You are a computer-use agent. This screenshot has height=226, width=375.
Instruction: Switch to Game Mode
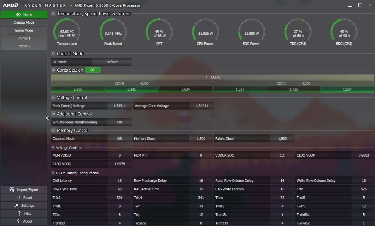[x=24, y=30]
